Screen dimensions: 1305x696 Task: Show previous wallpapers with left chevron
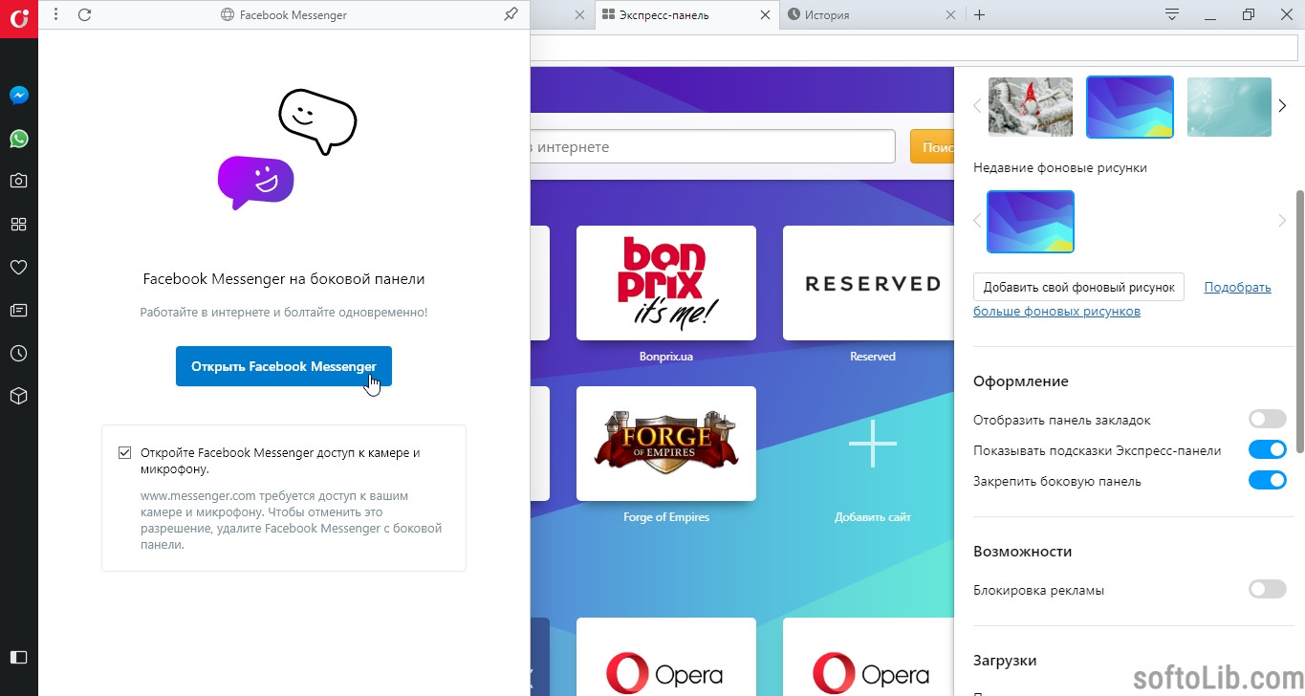(977, 106)
